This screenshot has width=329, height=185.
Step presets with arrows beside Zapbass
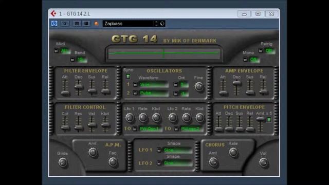156,24
